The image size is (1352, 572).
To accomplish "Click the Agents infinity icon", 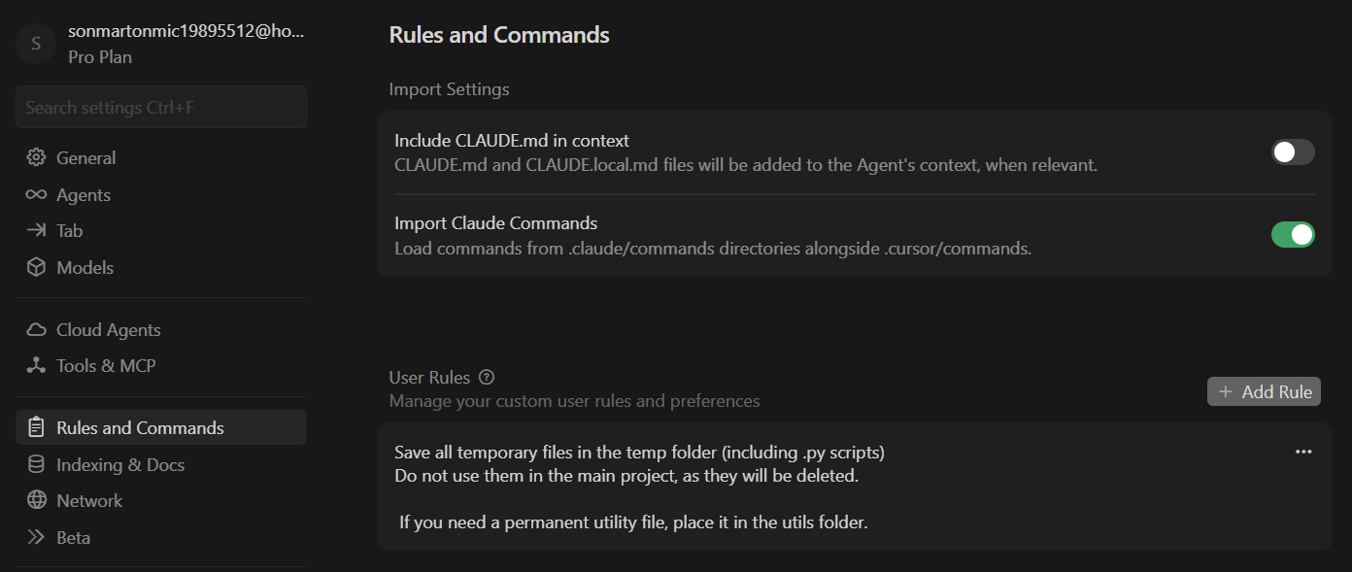I will click(x=34, y=194).
